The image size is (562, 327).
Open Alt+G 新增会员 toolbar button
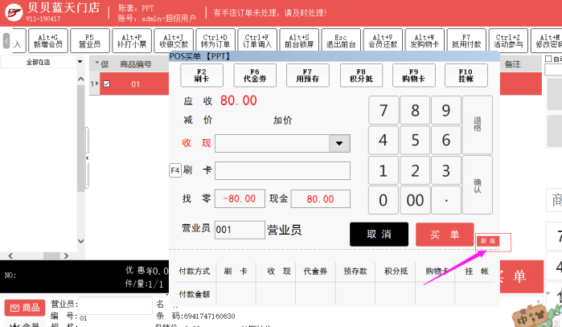click(48, 41)
